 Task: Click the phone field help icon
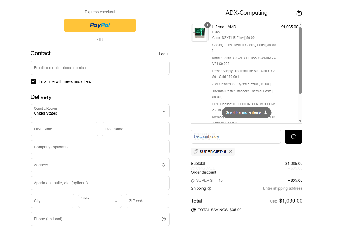point(164,219)
